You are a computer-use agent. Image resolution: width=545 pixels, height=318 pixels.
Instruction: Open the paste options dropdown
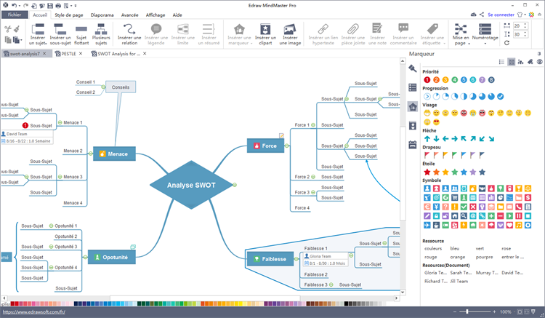(21, 40)
